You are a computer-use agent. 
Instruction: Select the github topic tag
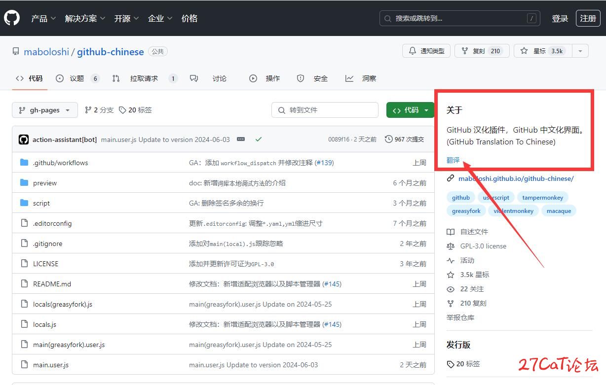(x=461, y=198)
